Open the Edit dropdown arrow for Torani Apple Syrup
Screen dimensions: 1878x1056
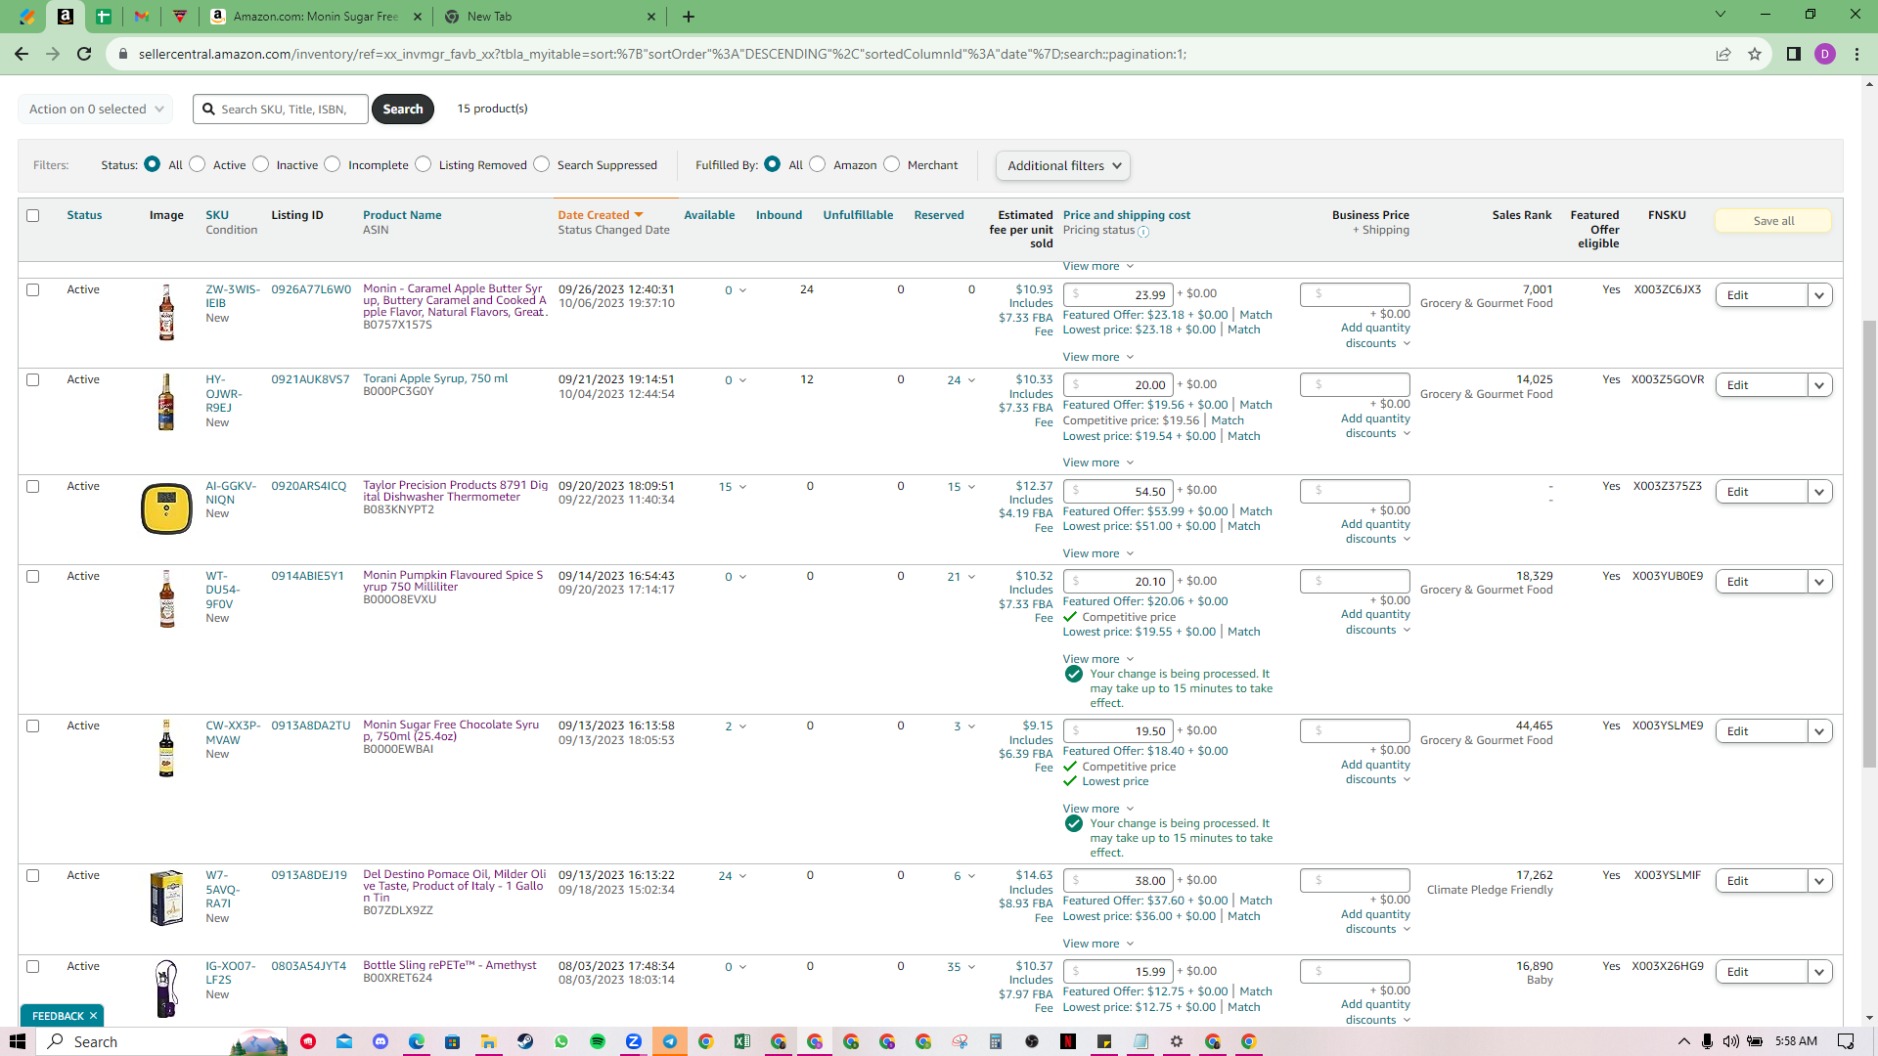[1820, 385]
